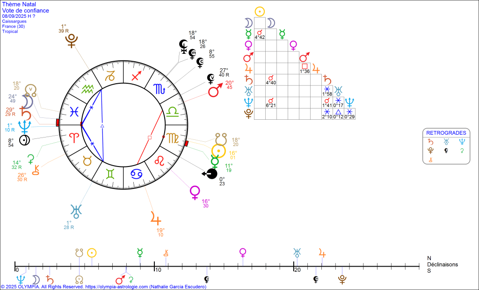Click the Thème Natal title
479x290 pixels.
[x=17, y=4]
